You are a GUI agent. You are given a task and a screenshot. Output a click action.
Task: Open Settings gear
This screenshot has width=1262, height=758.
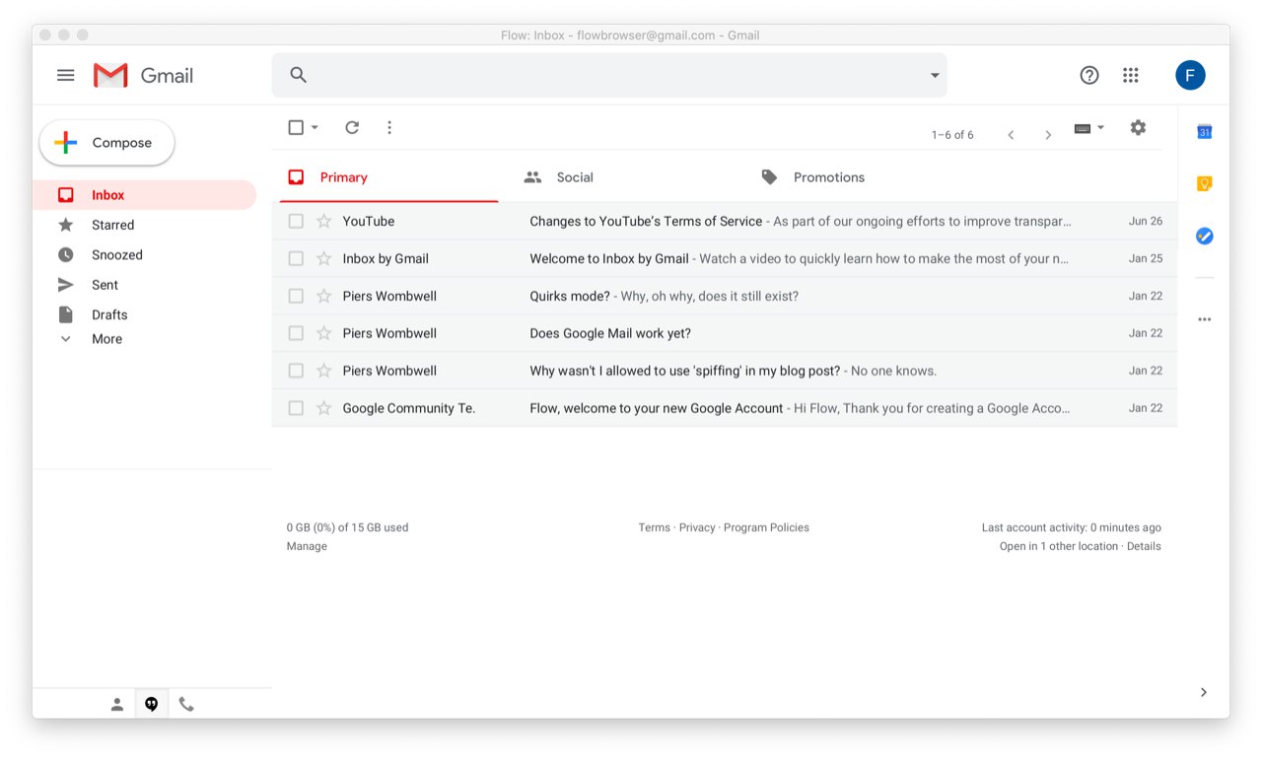pos(1138,127)
